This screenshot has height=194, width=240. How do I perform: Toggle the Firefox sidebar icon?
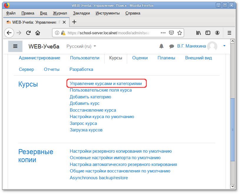coord(208,33)
